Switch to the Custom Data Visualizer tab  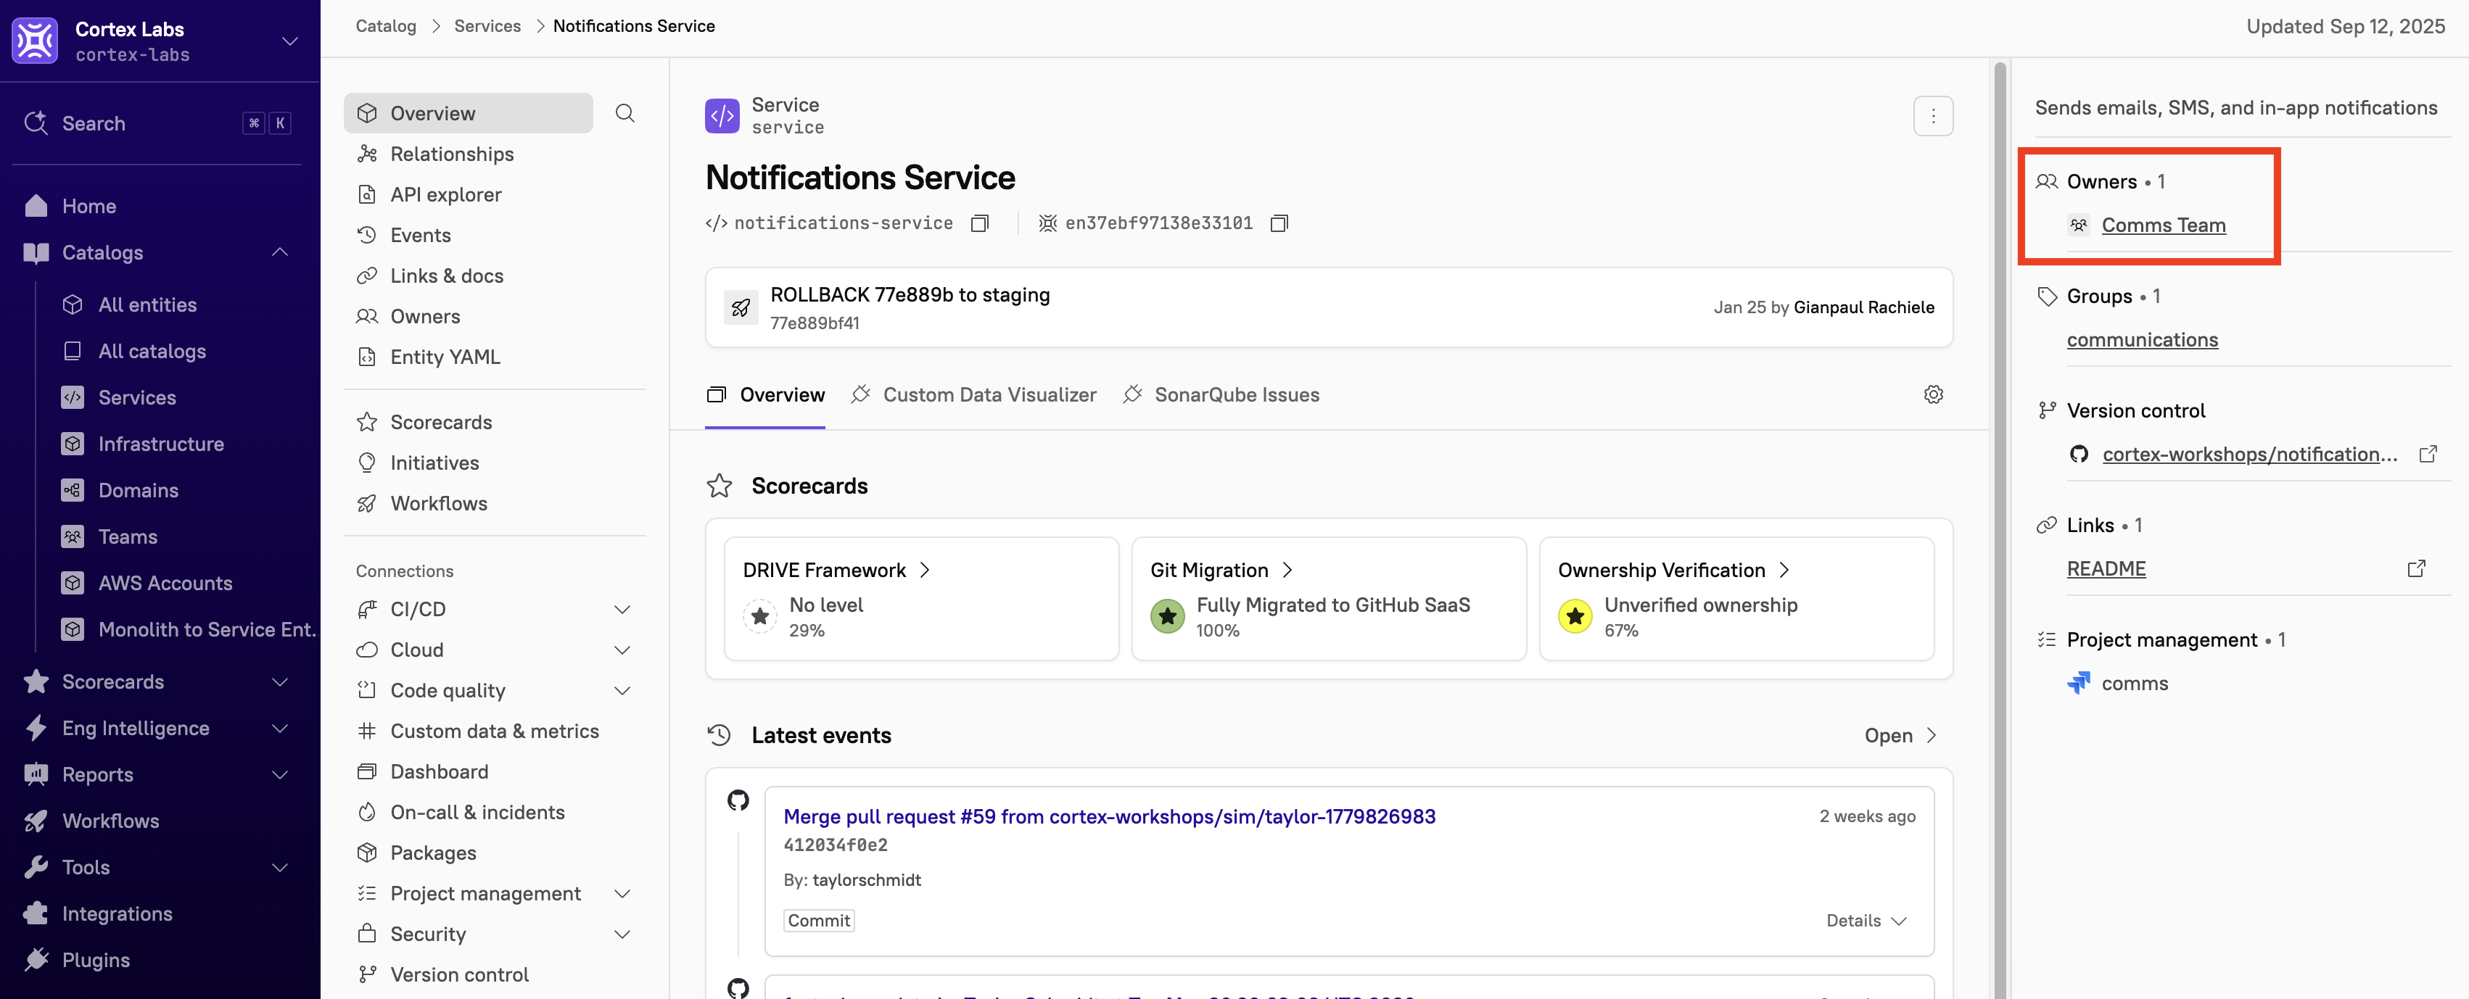[x=974, y=394]
